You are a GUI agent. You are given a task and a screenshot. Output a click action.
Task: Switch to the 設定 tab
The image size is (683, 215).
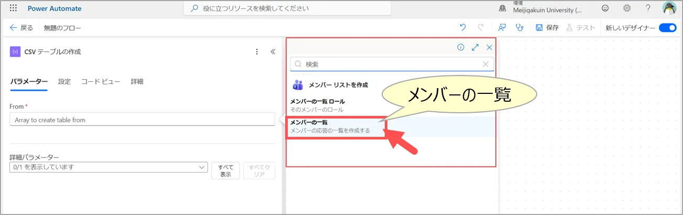coord(64,82)
